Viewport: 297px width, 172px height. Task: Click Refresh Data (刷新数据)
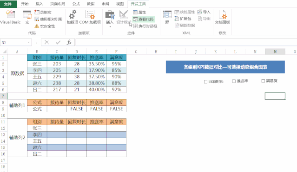point(185,25)
